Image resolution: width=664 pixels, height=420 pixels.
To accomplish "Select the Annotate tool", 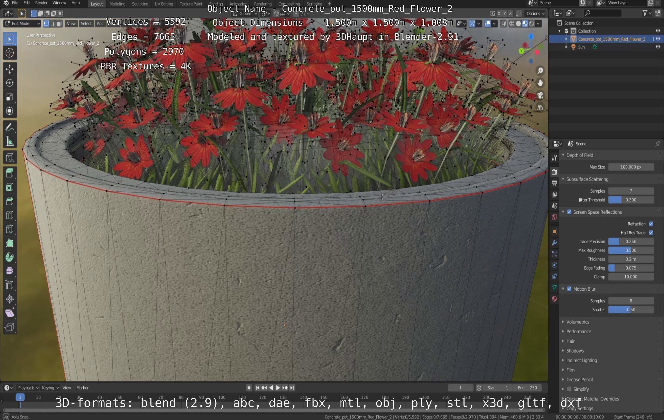I will pyautogui.click(x=10, y=127).
